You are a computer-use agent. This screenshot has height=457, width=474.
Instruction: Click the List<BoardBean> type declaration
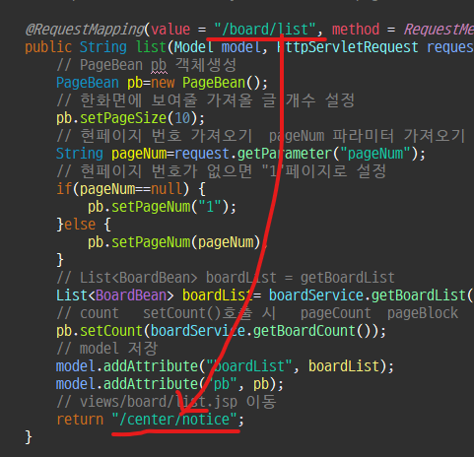pos(114,295)
